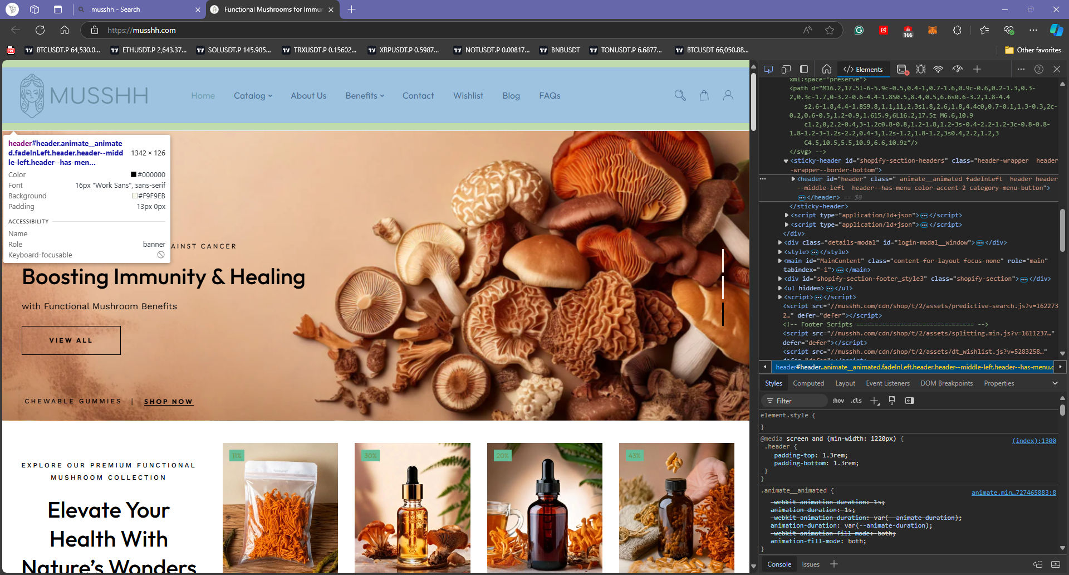Open the Properties tab
The height and width of the screenshot is (575, 1069).
pos(999,383)
